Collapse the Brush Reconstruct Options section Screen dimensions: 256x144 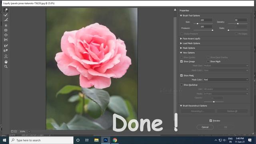pos(181,106)
